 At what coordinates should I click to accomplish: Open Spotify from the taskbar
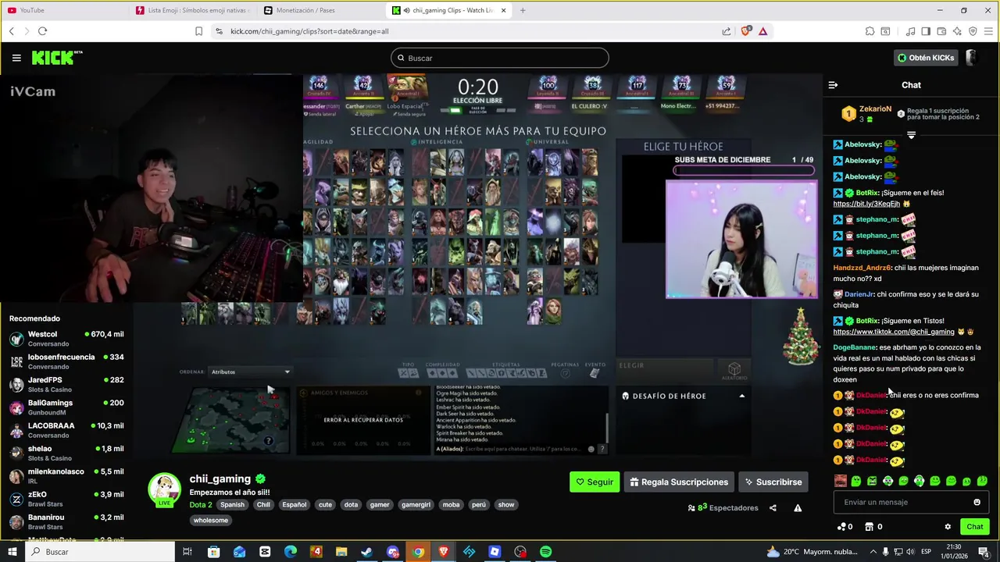click(x=545, y=552)
